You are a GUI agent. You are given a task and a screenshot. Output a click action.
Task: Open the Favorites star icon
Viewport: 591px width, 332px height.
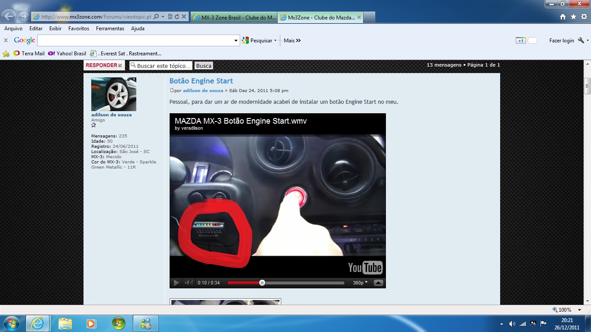[x=573, y=17]
